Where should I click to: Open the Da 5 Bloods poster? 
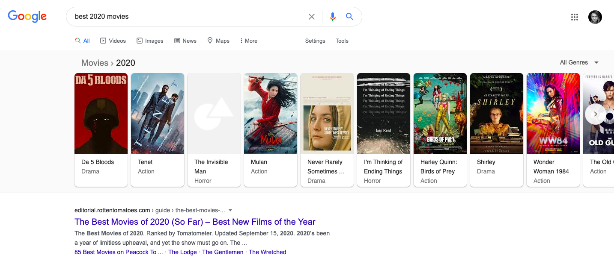tap(101, 113)
